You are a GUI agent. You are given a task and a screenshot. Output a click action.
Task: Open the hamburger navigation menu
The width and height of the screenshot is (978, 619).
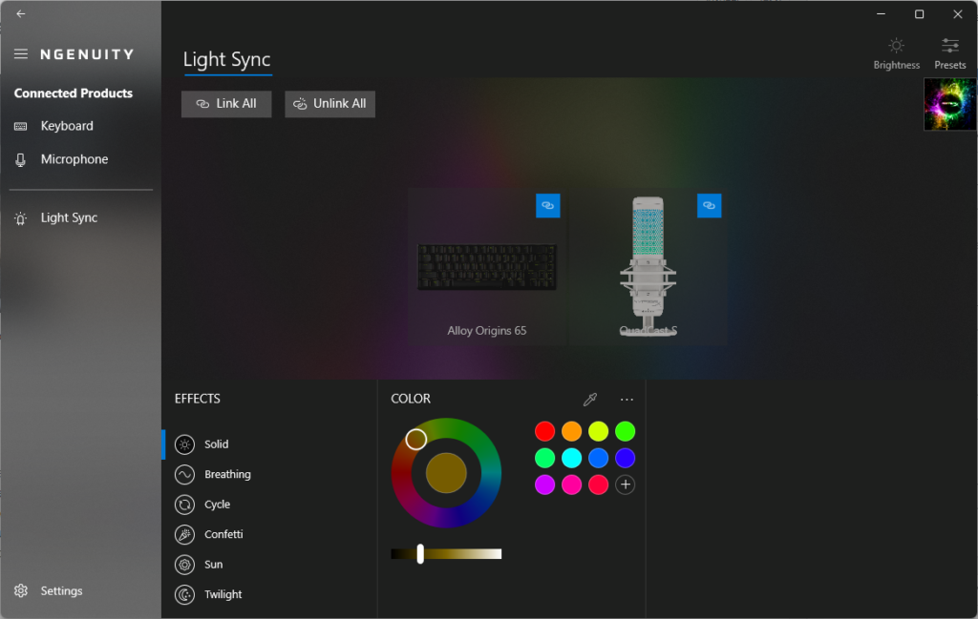tap(21, 54)
